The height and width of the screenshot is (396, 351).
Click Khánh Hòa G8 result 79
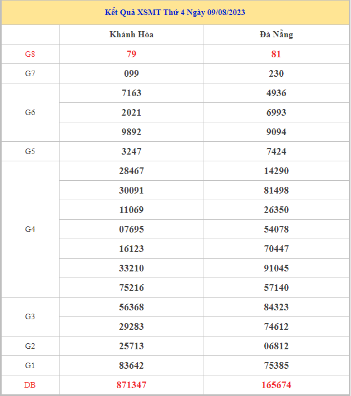[x=131, y=54]
